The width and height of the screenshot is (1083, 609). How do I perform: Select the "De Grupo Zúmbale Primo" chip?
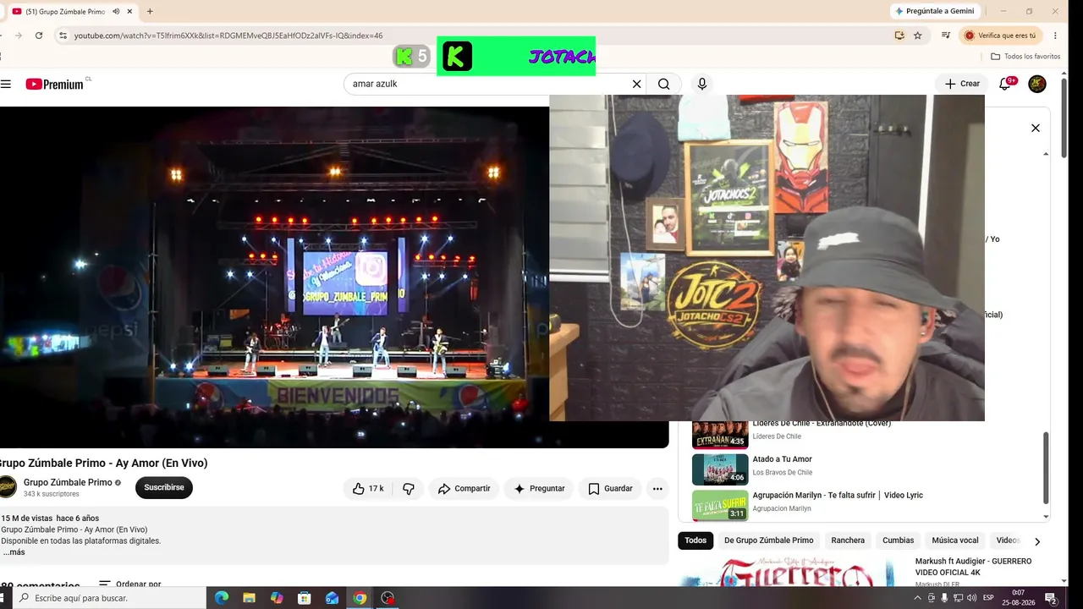coord(768,540)
